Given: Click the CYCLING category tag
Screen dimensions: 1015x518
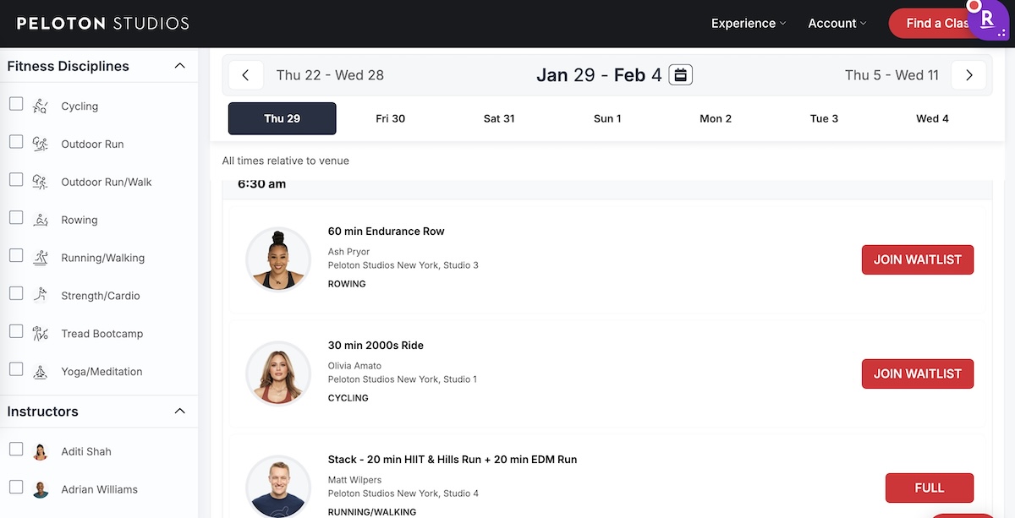Looking at the screenshot, I should tap(348, 398).
